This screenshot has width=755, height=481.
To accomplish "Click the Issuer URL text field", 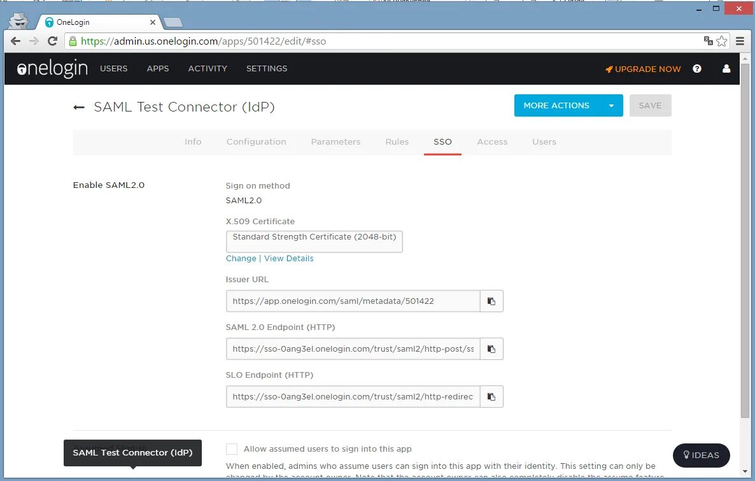I will coord(353,301).
